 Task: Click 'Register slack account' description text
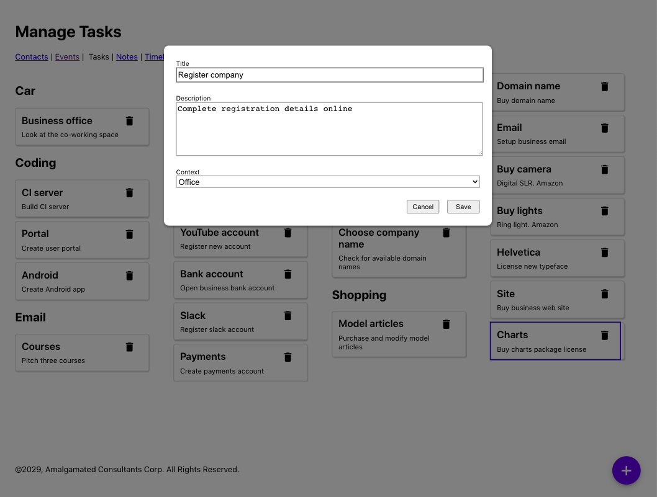coord(217,329)
